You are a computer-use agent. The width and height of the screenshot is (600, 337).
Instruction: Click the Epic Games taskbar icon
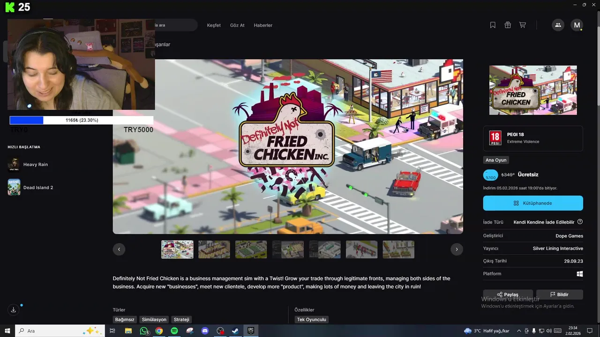coord(251,331)
